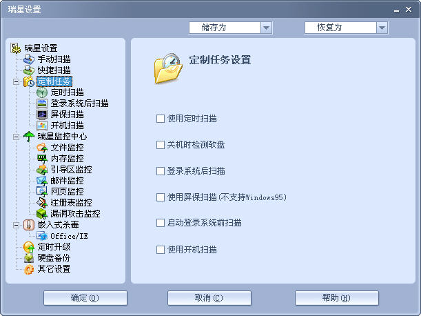The height and width of the screenshot is (316, 421).
Task: Click the 开机扫描 icon
Action: click(42, 126)
